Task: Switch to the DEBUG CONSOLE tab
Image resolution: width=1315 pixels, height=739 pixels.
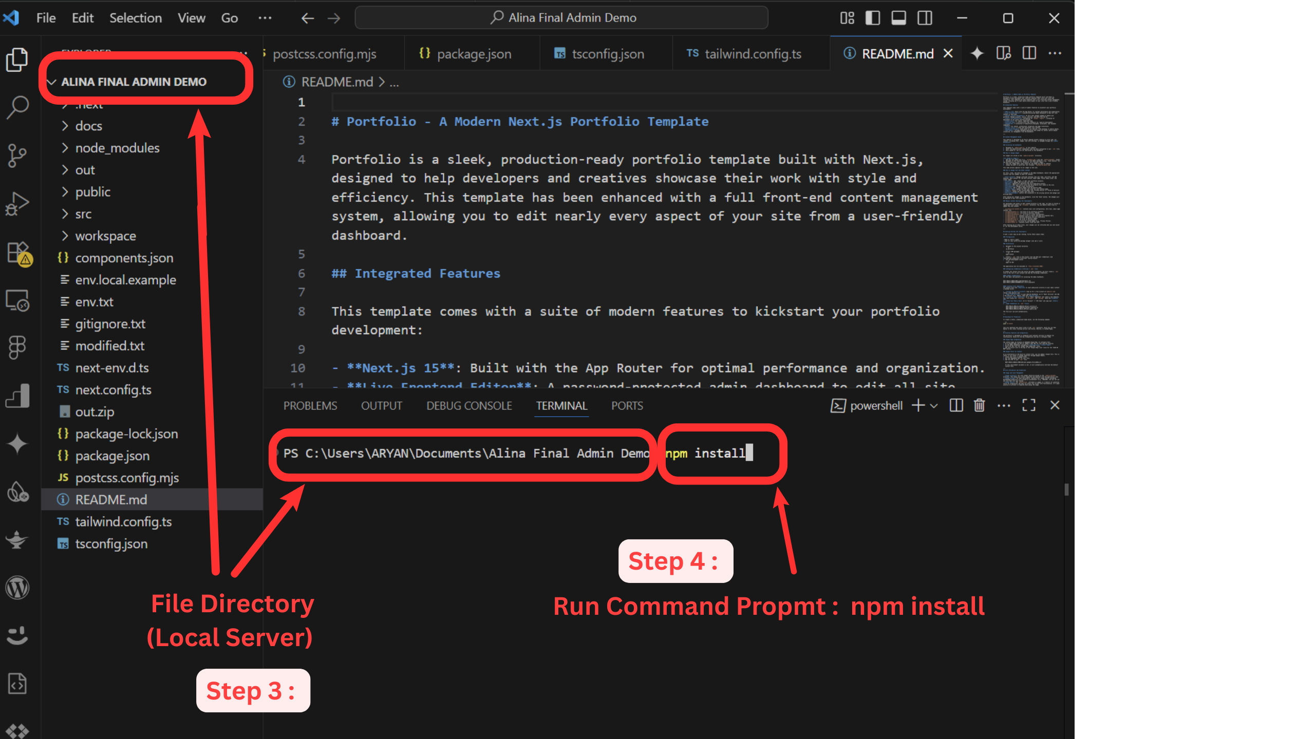Action: pyautogui.click(x=468, y=405)
